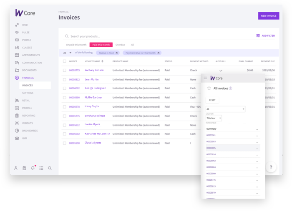Click the Add Filter sliders icon
This screenshot has width=292, height=212.
click(x=258, y=35)
